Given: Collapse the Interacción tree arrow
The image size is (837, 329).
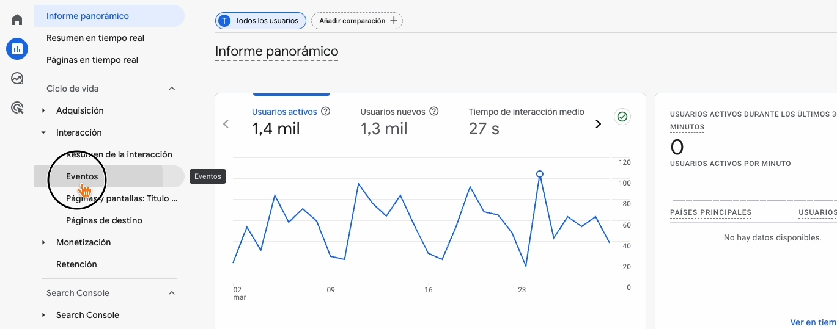Looking at the screenshot, I should [x=43, y=132].
